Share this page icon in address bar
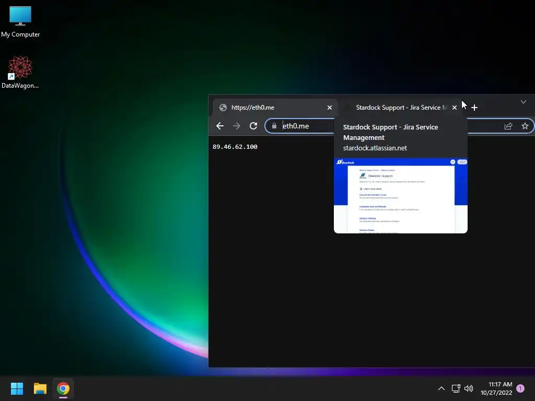Viewport: 535px width, 401px height. click(508, 126)
